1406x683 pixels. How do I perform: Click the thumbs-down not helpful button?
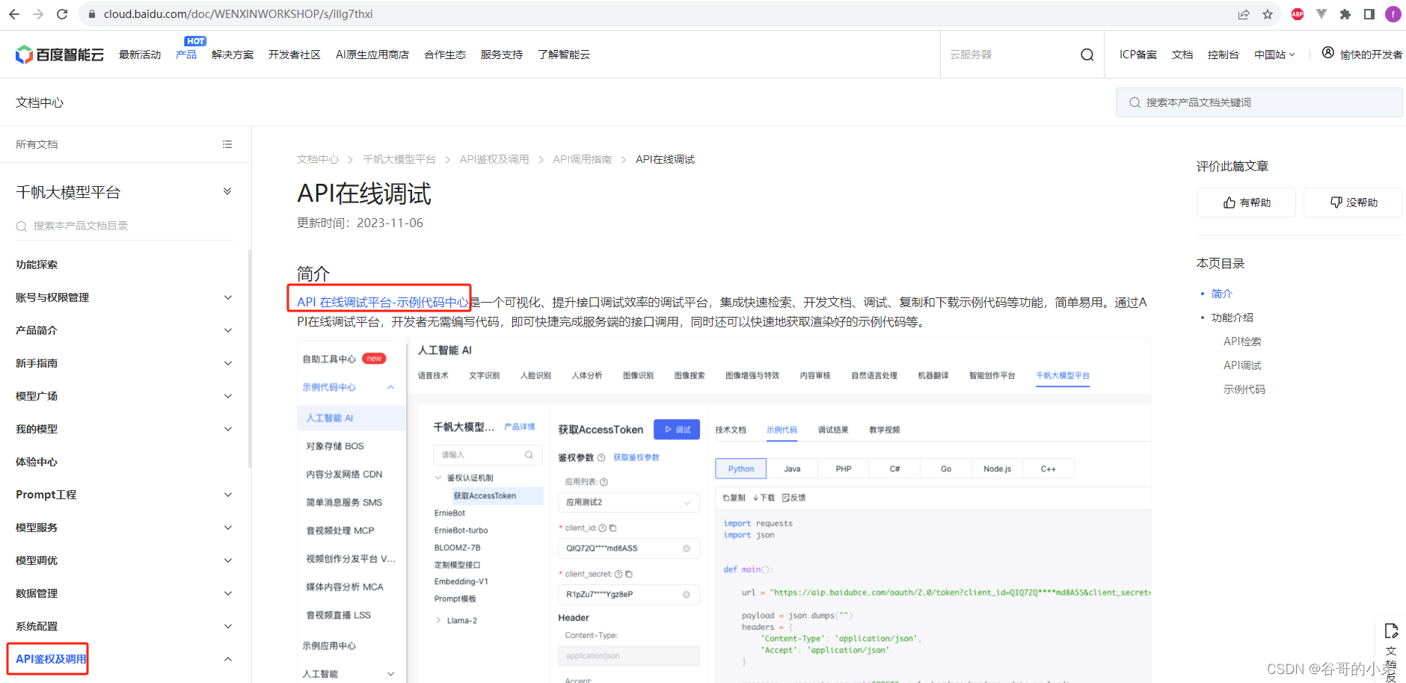[x=1353, y=203]
